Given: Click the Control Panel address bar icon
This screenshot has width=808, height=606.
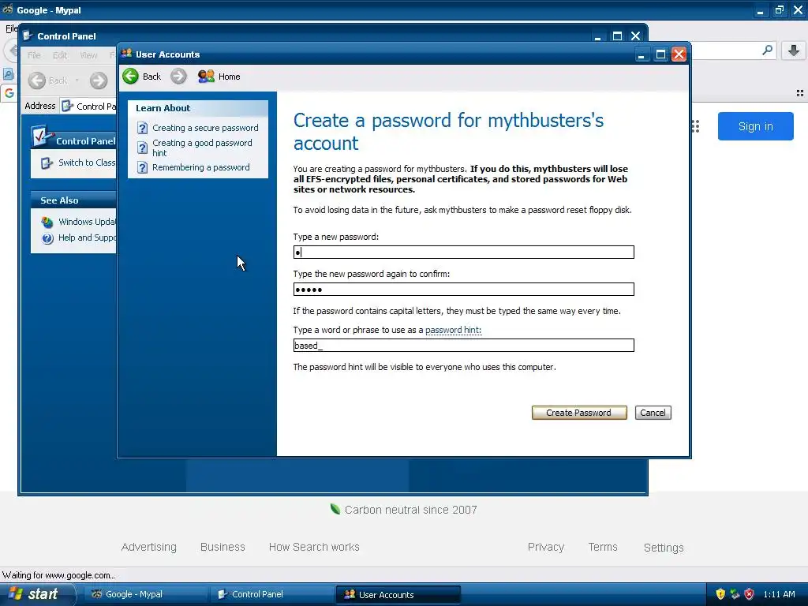Looking at the screenshot, I should coord(67,107).
